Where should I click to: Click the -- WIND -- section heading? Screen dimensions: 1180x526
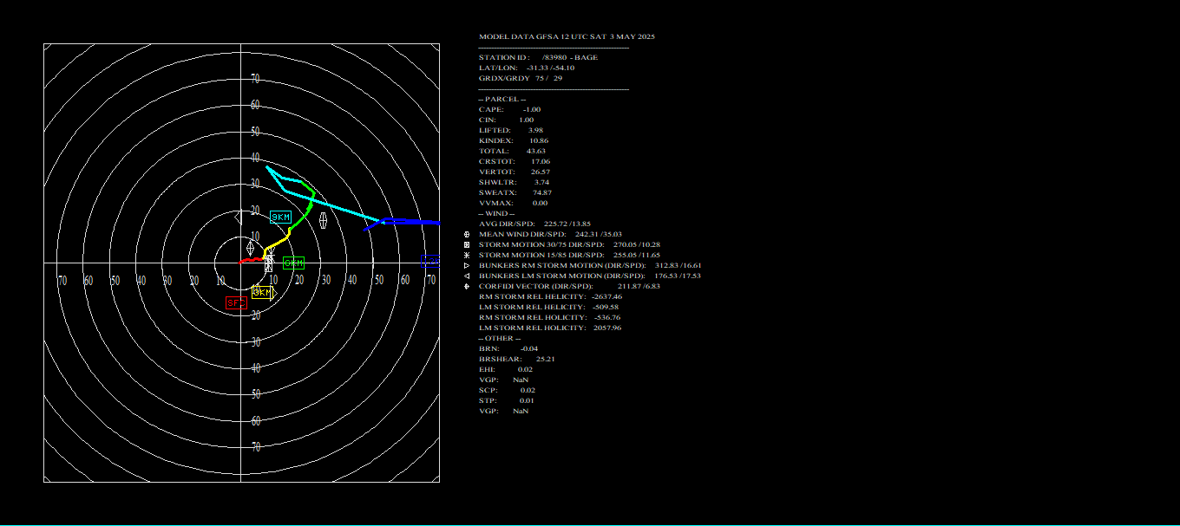coord(496,213)
